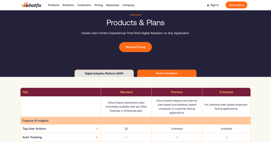This screenshot has width=271, height=142.
Task: Open the Company menu
Action: pos(129,5)
